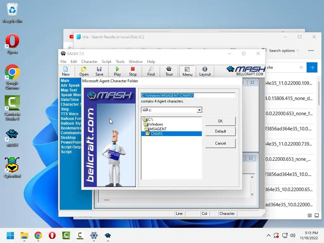Click the Find magnifier toolbar icon
324x243 pixels.
(x=151, y=71)
